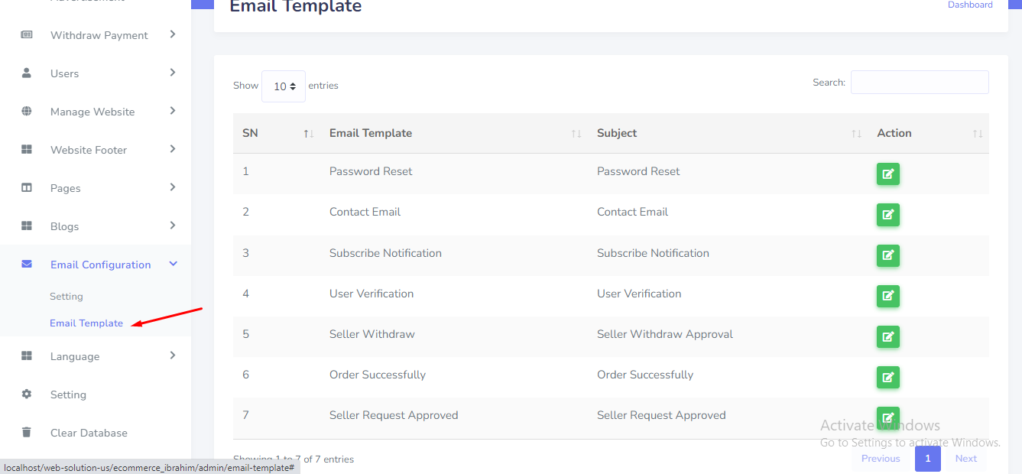The width and height of the screenshot is (1022, 474).
Task: Expand the Language sidebar menu
Action: point(173,355)
